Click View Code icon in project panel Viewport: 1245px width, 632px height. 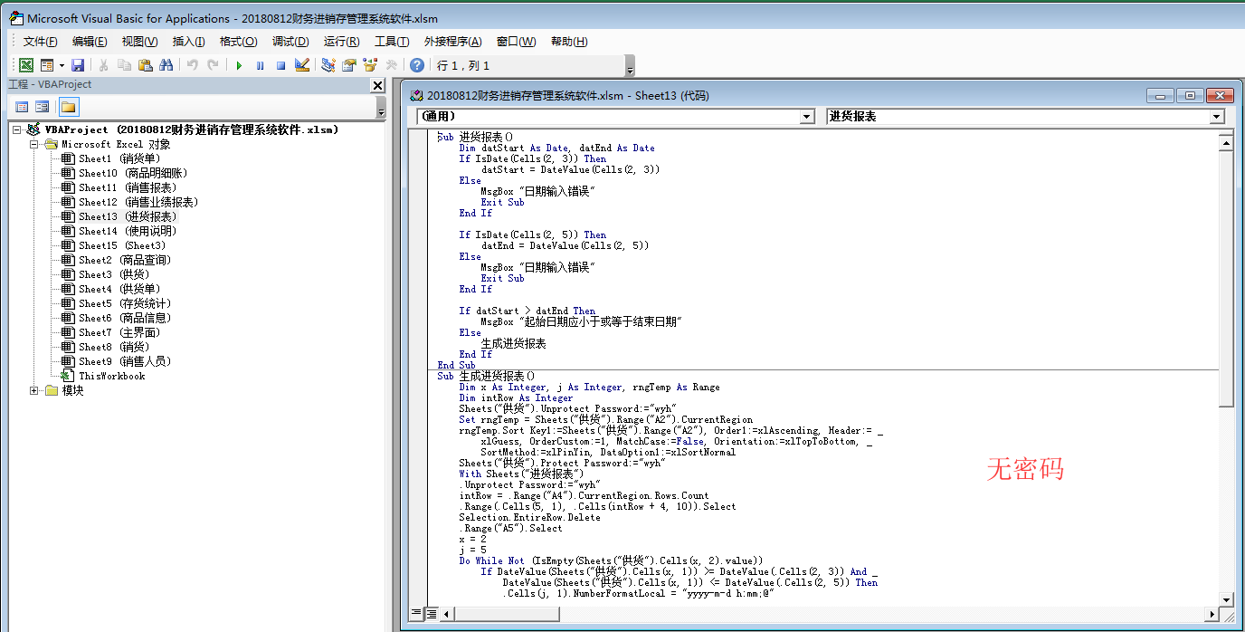coord(23,107)
